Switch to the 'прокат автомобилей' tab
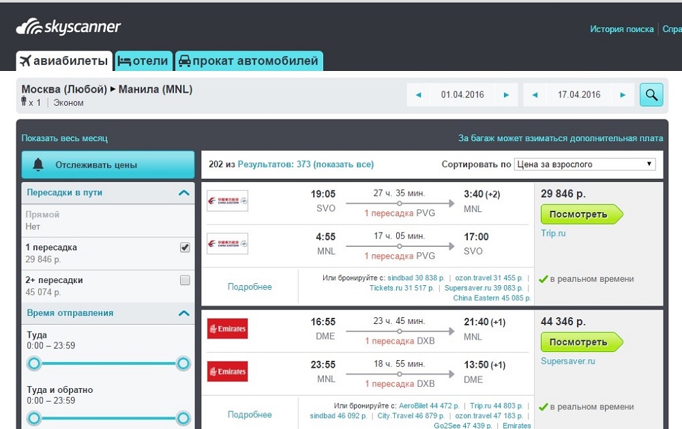Viewport: 682px width, 429px height. tap(249, 61)
